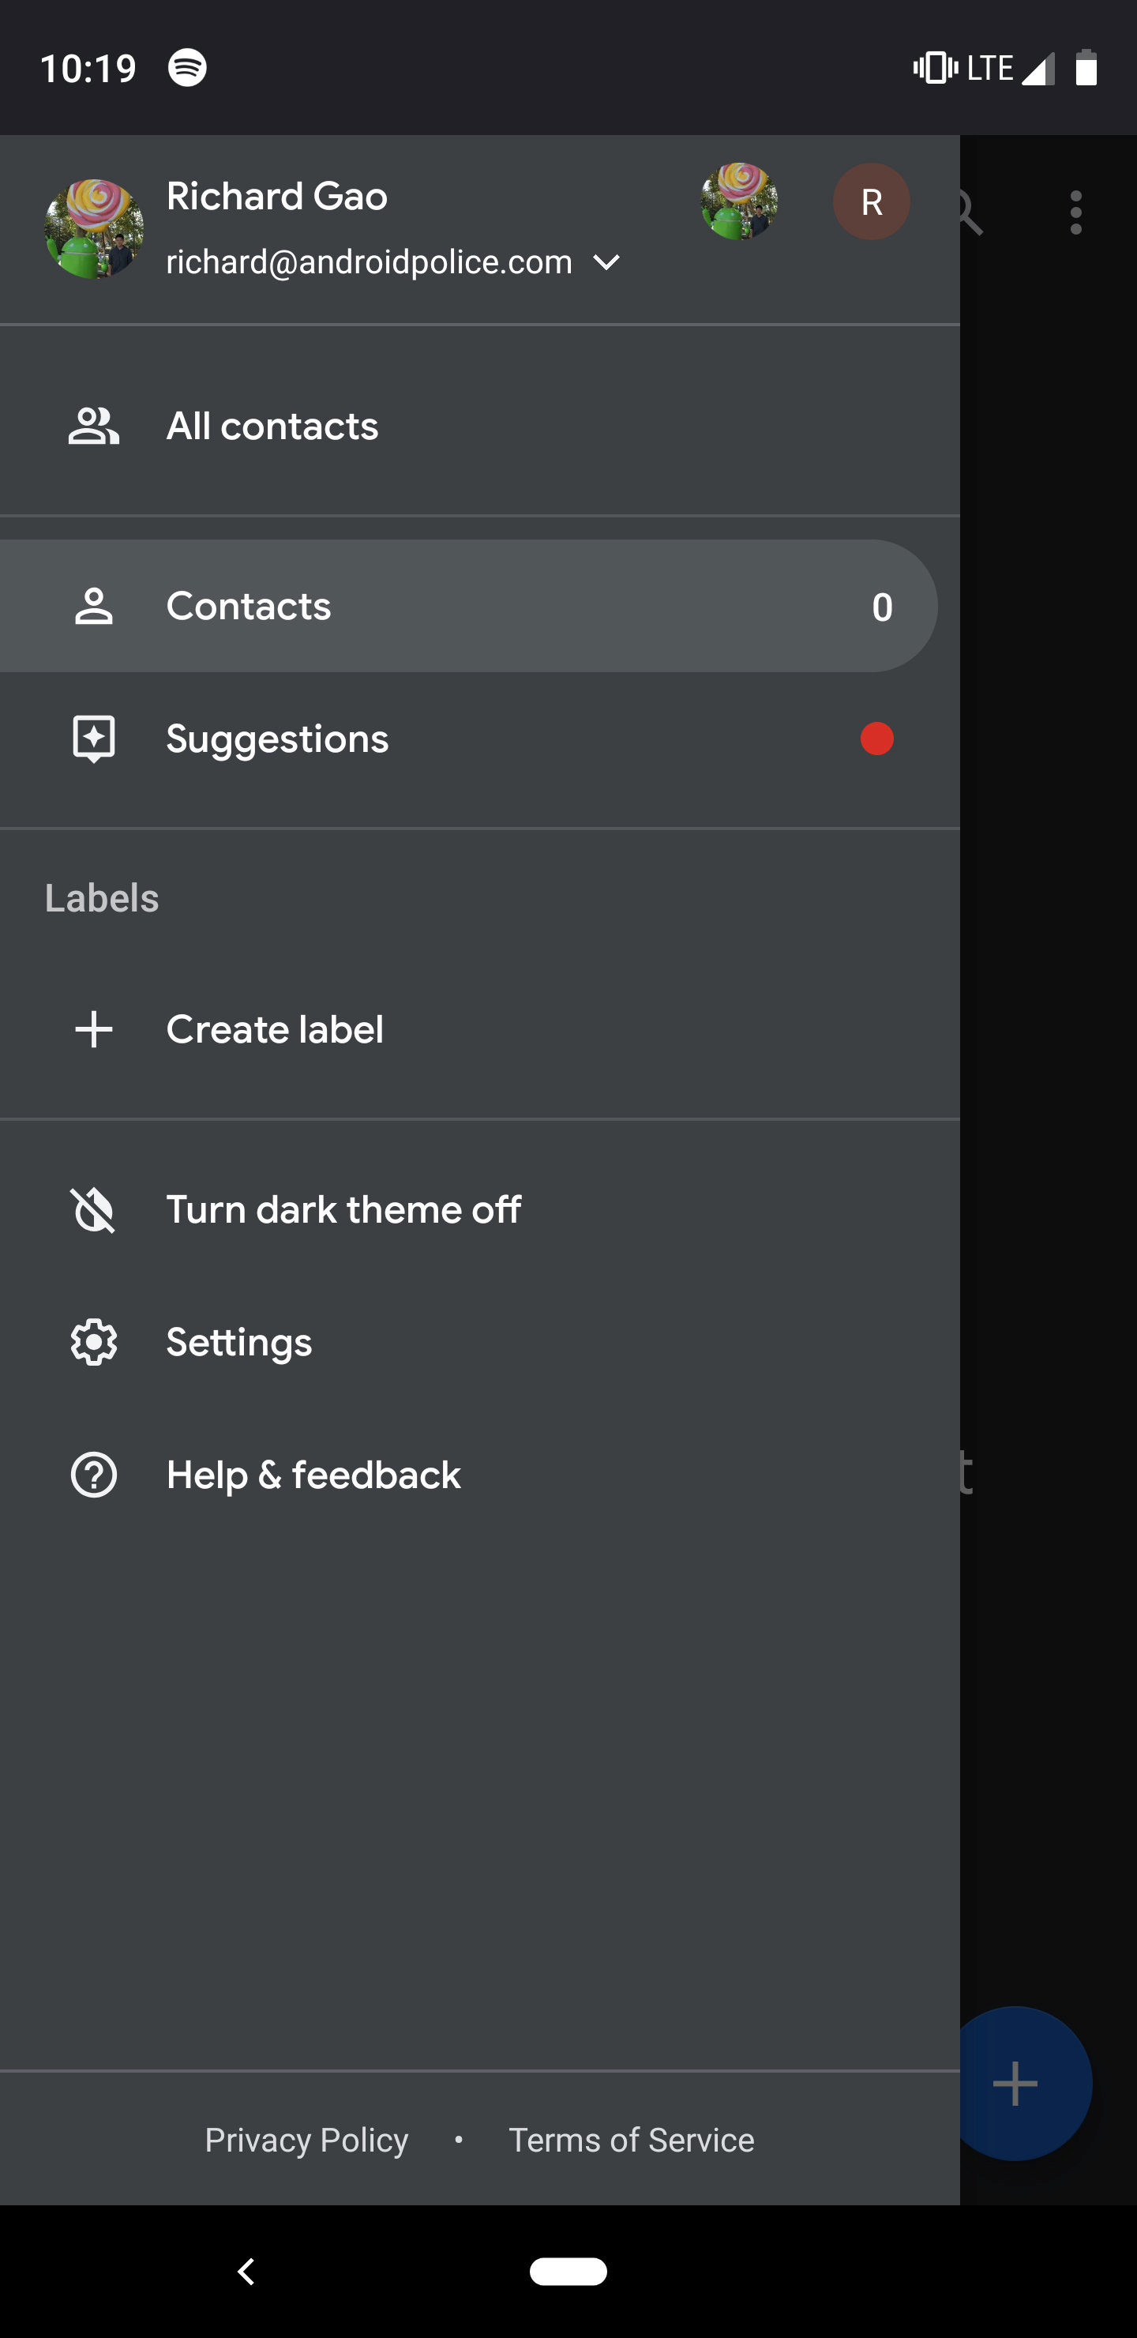Select the Contacts menu item
This screenshot has height=2338, width=1137.
249,607
